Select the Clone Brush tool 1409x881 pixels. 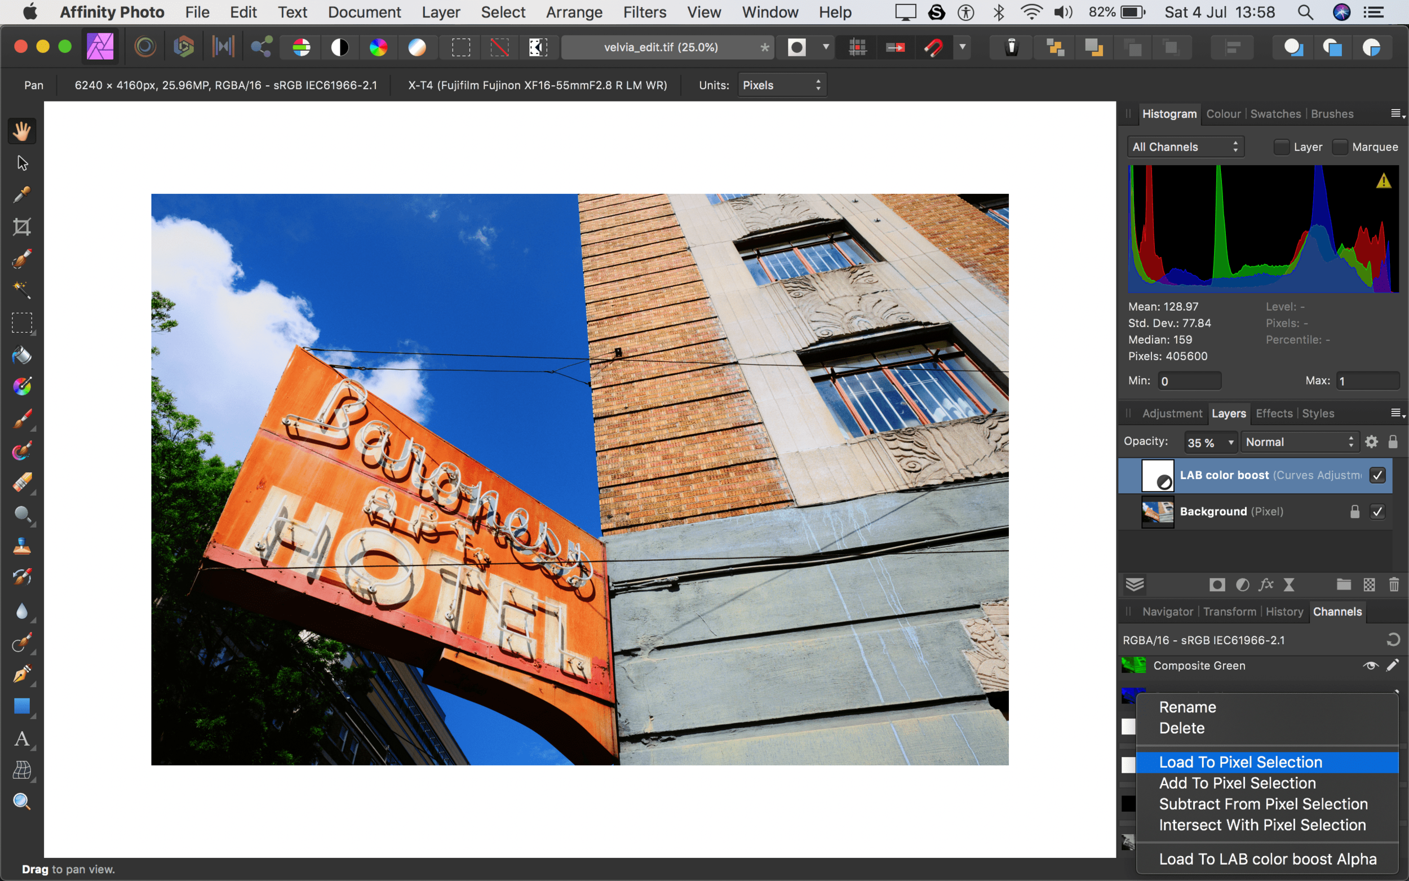21,546
